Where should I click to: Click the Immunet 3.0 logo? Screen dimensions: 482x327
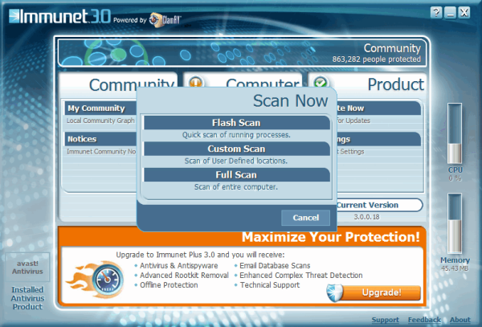(59, 16)
